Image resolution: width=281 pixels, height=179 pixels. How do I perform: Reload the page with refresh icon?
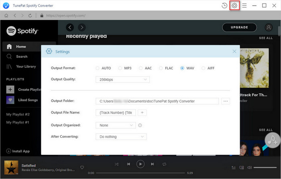30,16
